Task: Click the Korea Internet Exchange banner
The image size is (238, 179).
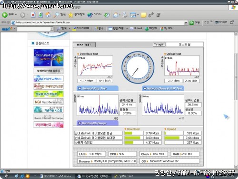Action: click(x=49, y=117)
